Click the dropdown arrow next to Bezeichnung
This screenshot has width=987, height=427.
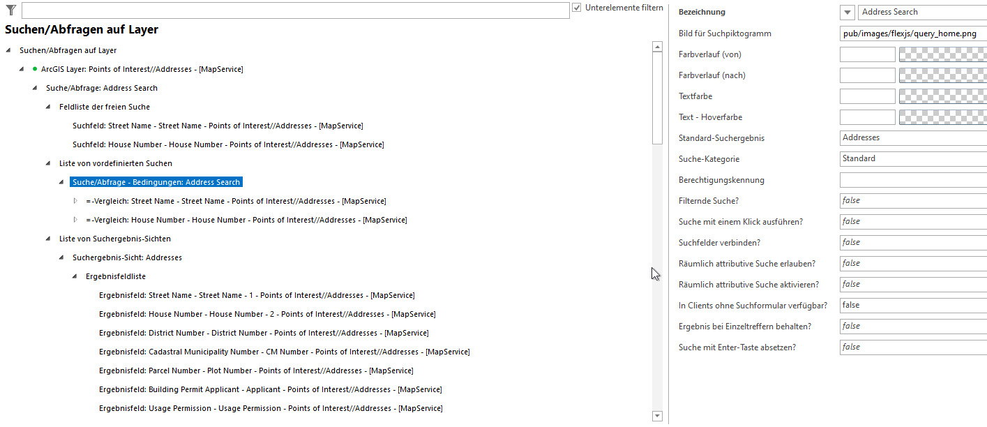pos(846,12)
